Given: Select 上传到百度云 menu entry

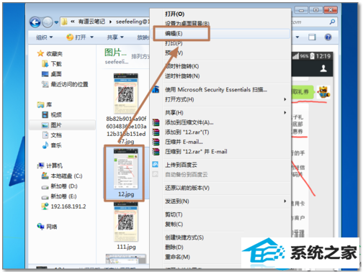Looking at the screenshot, I should tap(181, 165).
